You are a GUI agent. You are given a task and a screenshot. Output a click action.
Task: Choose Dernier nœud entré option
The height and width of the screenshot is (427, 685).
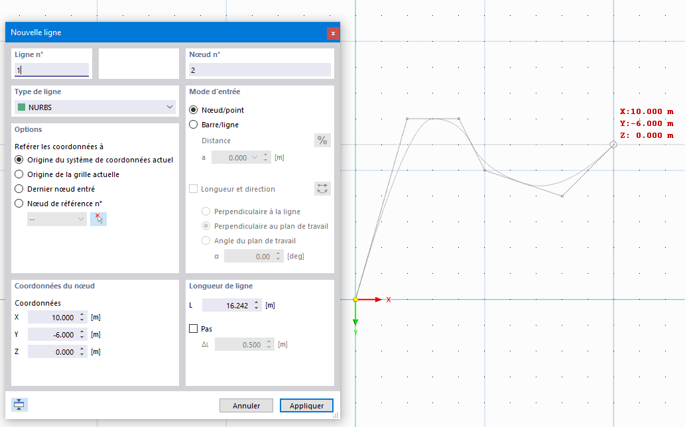click(20, 188)
